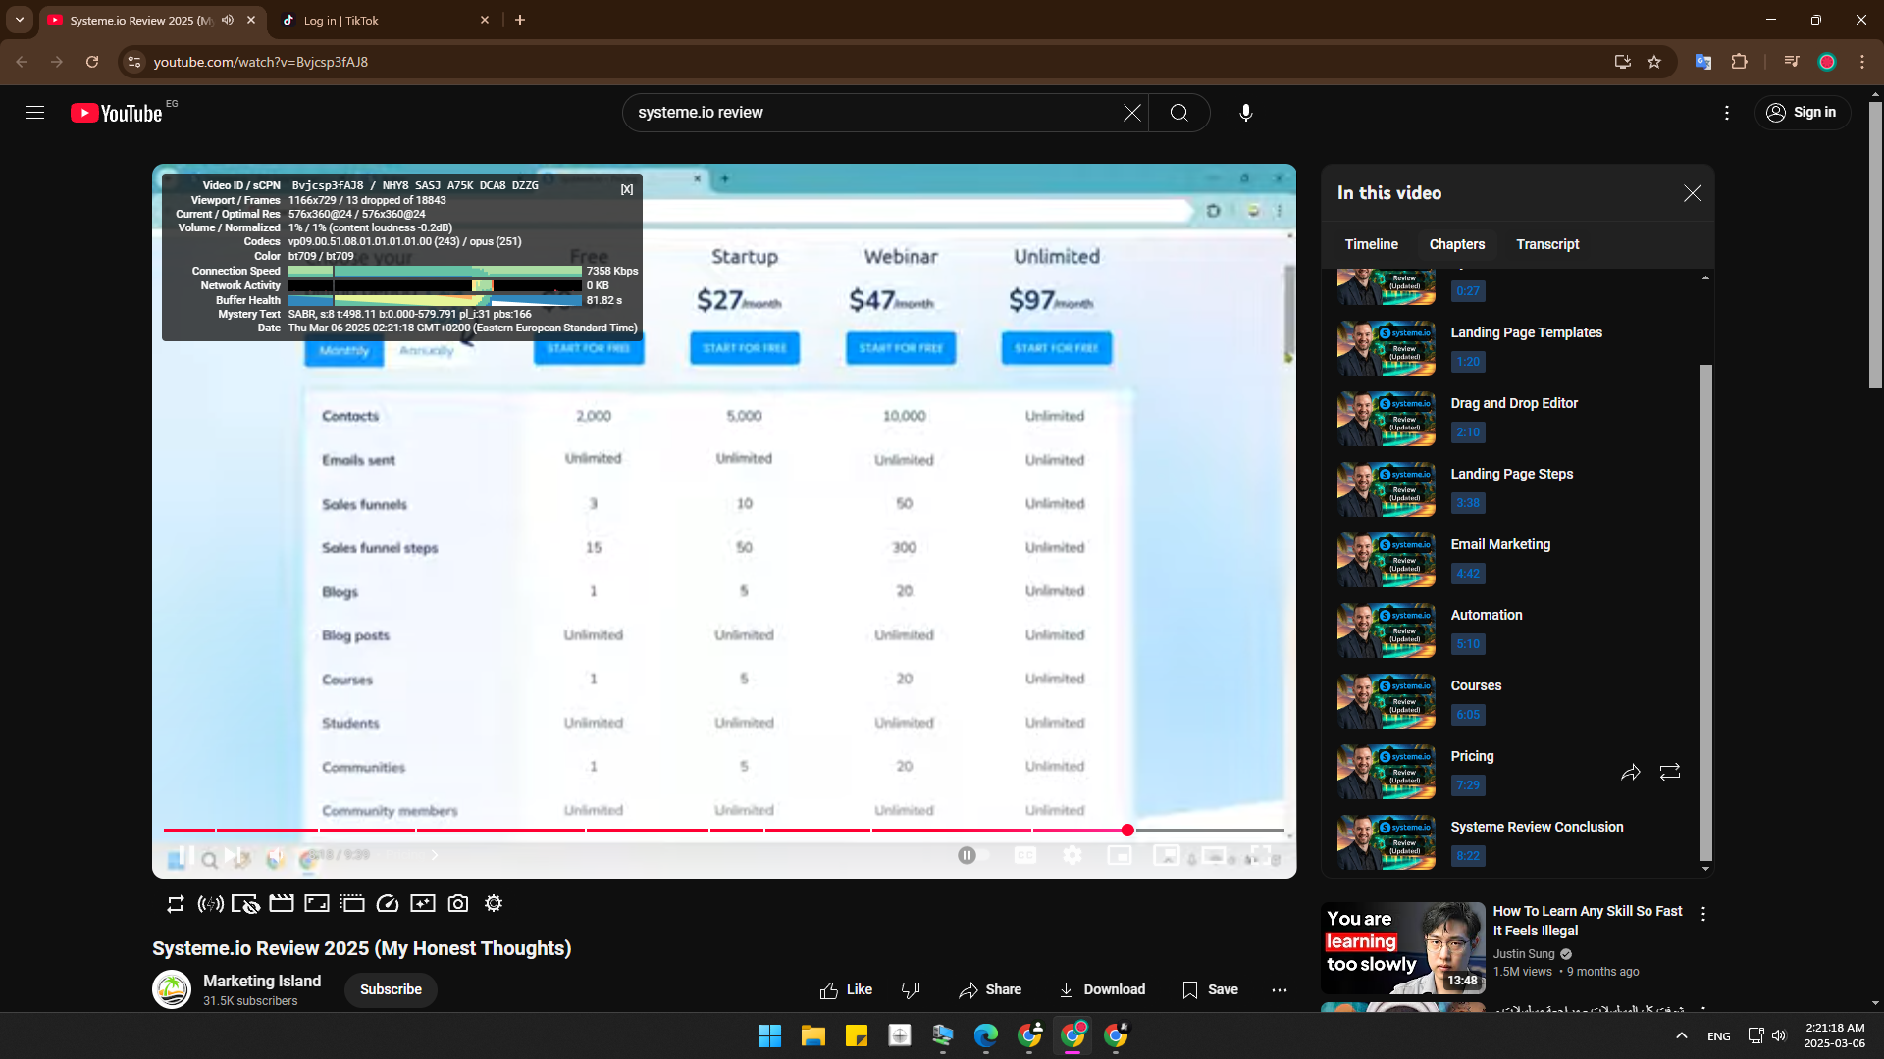Bookmark this page with the star

1654,62
